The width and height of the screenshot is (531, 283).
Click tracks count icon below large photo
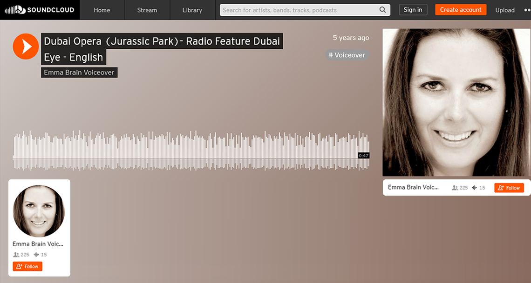[475, 188]
